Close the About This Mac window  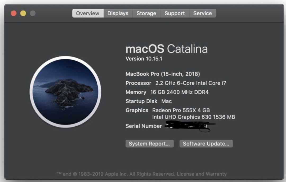14,13
